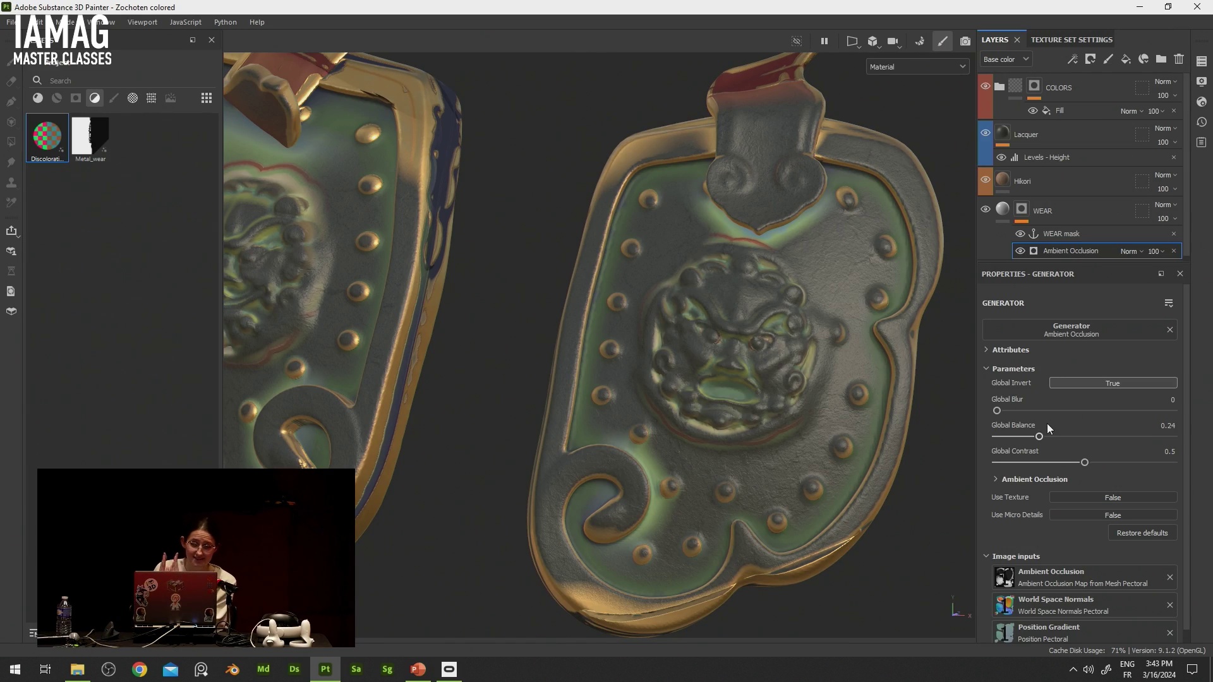
Task: Open the Base color channel dropdown
Action: tap(1006, 59)
